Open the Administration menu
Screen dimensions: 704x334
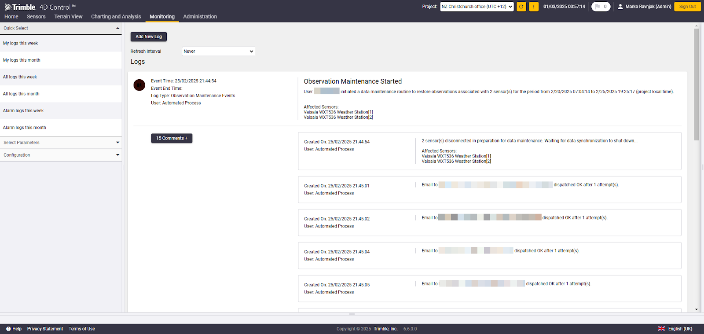pyautogui.click(x=200, y=17)
